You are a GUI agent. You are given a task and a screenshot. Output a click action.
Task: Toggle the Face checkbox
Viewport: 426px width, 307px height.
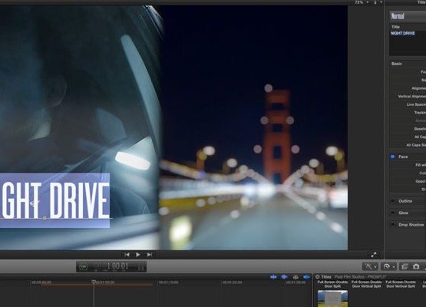[x=392, y=157]
